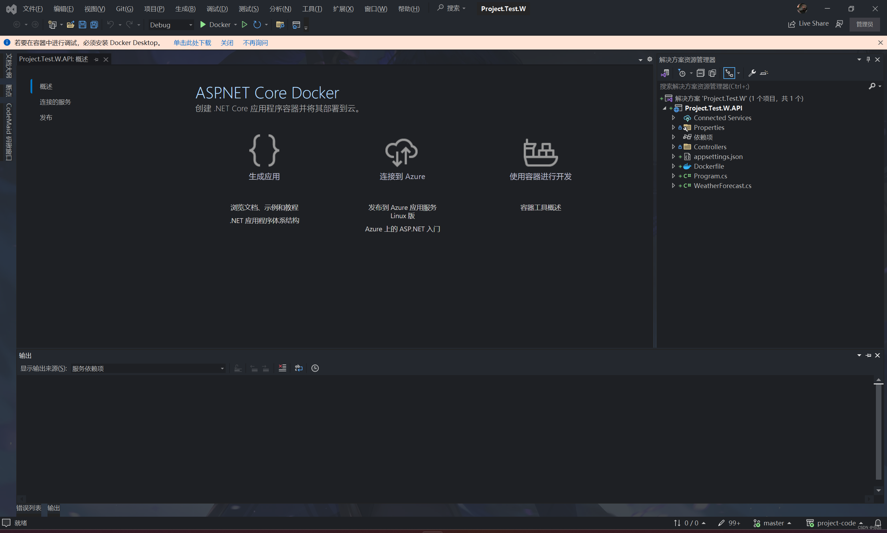The width and height of the screenshot is (887, 533).
Task: Open the 搜索 search box in title bar
Action: point(451,8)
